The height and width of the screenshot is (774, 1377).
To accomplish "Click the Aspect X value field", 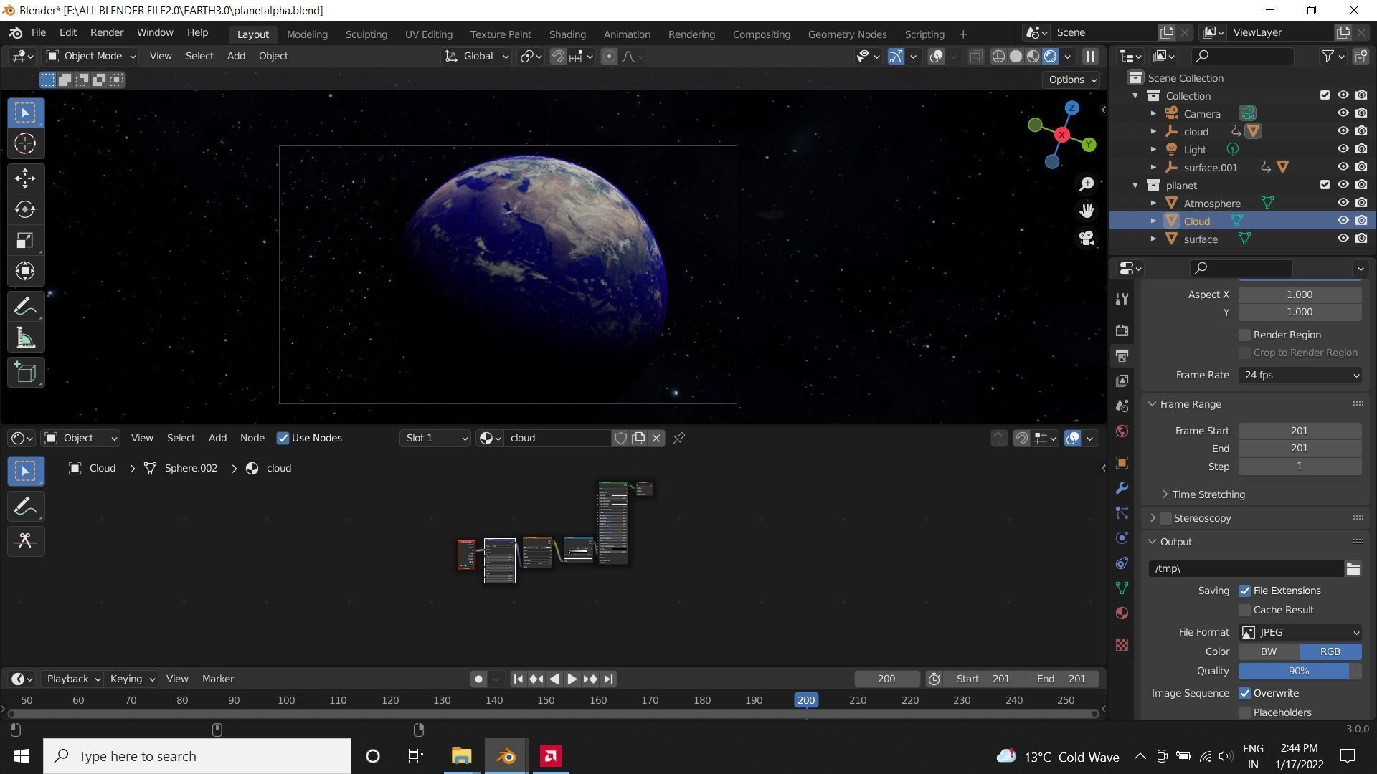I will click(x=1300, y=295).
